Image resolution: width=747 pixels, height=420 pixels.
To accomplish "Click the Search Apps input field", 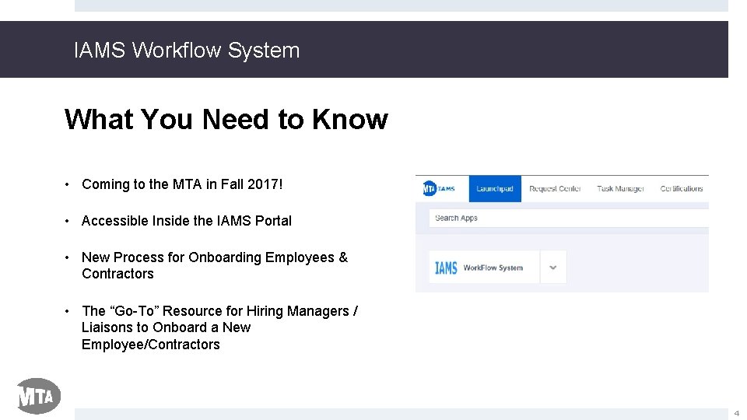I will click(x=569, y=218).
